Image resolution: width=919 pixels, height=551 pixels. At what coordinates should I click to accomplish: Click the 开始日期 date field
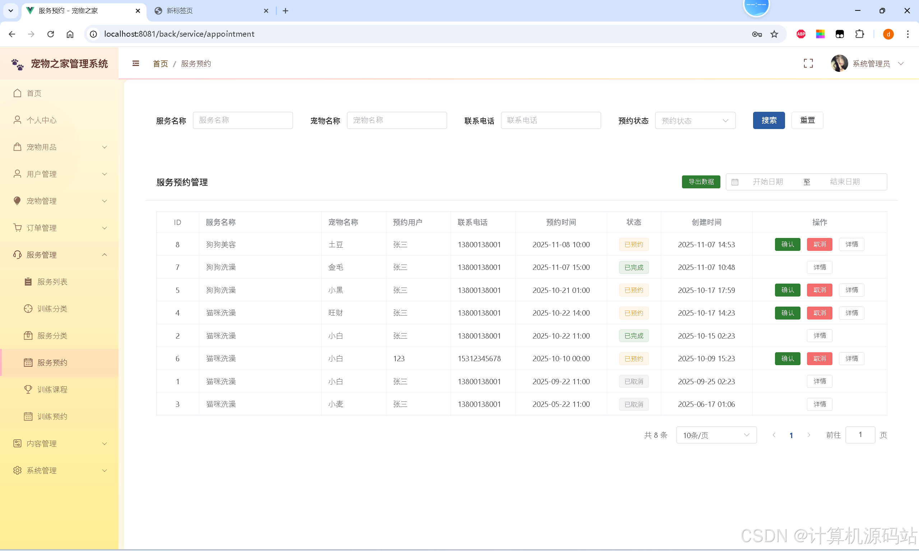tap(768, 182)
